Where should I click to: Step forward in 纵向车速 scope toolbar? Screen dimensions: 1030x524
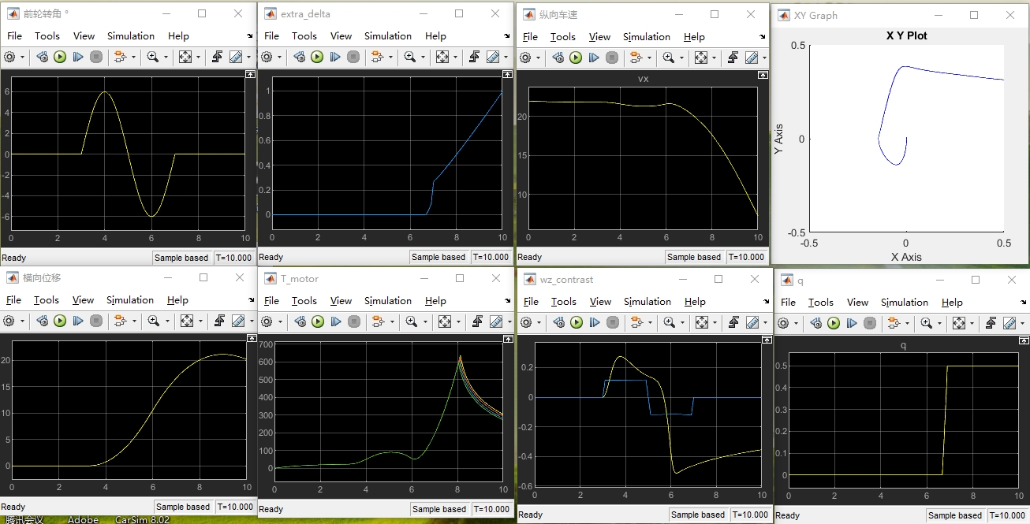(594, 58)
